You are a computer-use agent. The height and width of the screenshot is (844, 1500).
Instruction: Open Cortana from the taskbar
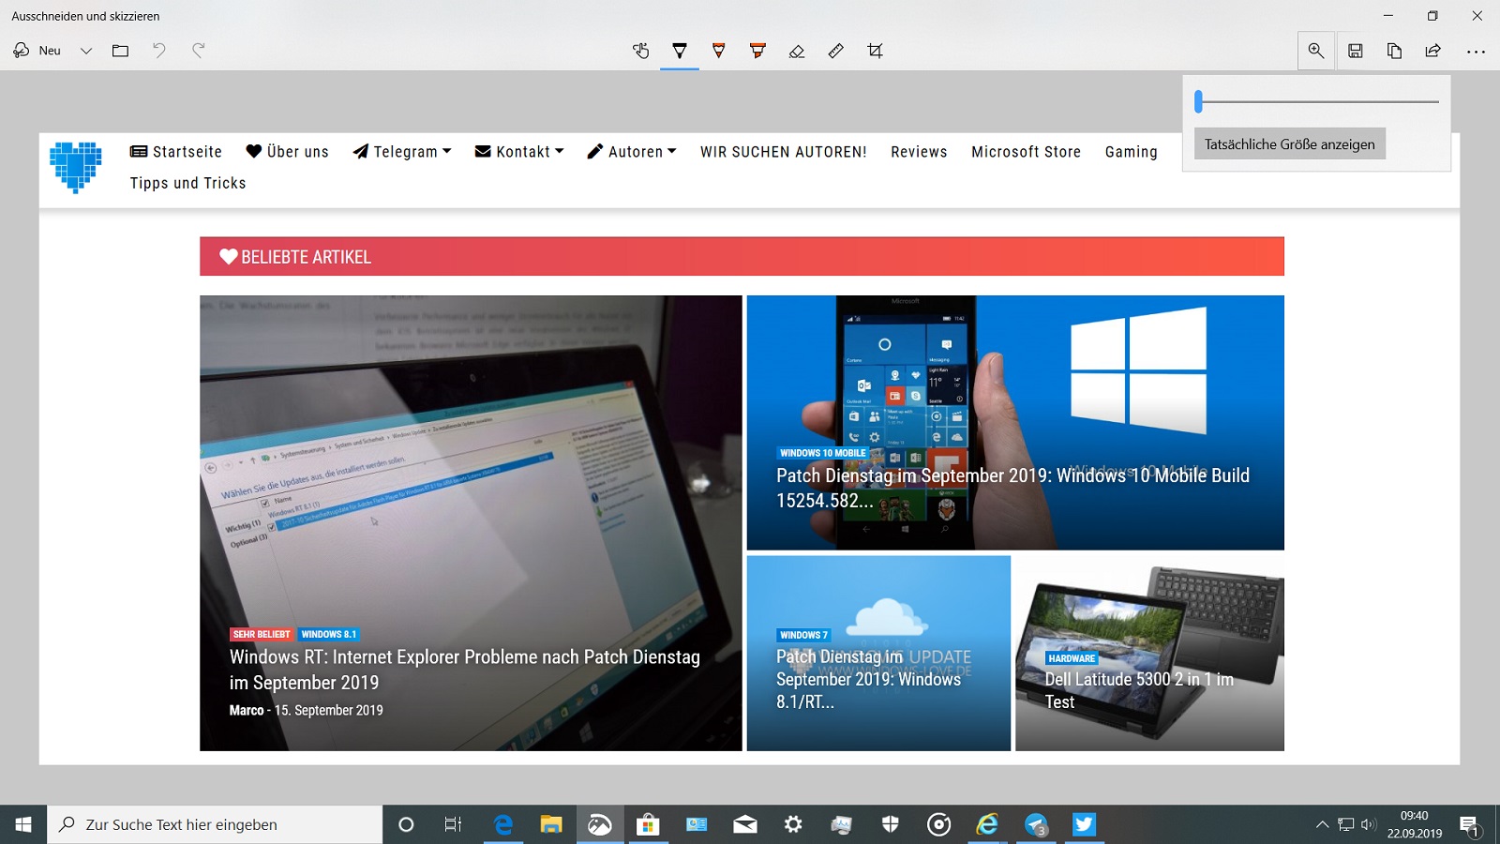406,824
